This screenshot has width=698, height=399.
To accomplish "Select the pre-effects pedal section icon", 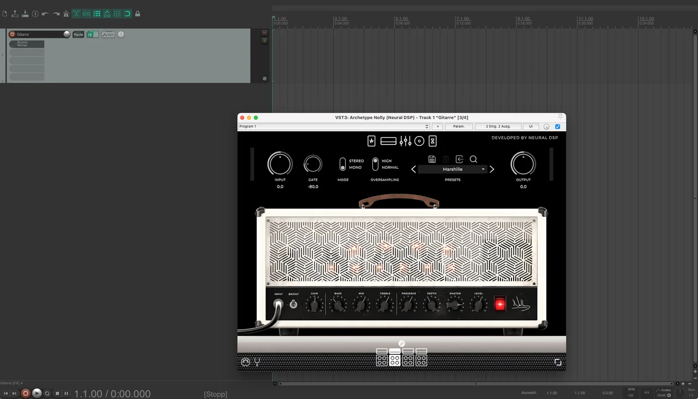I will click(x=371, y=141).
